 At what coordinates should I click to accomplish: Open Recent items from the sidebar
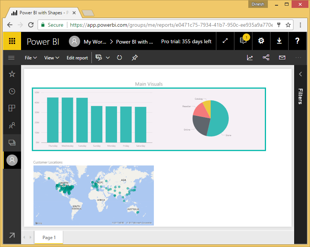click(x=12, y=91)
